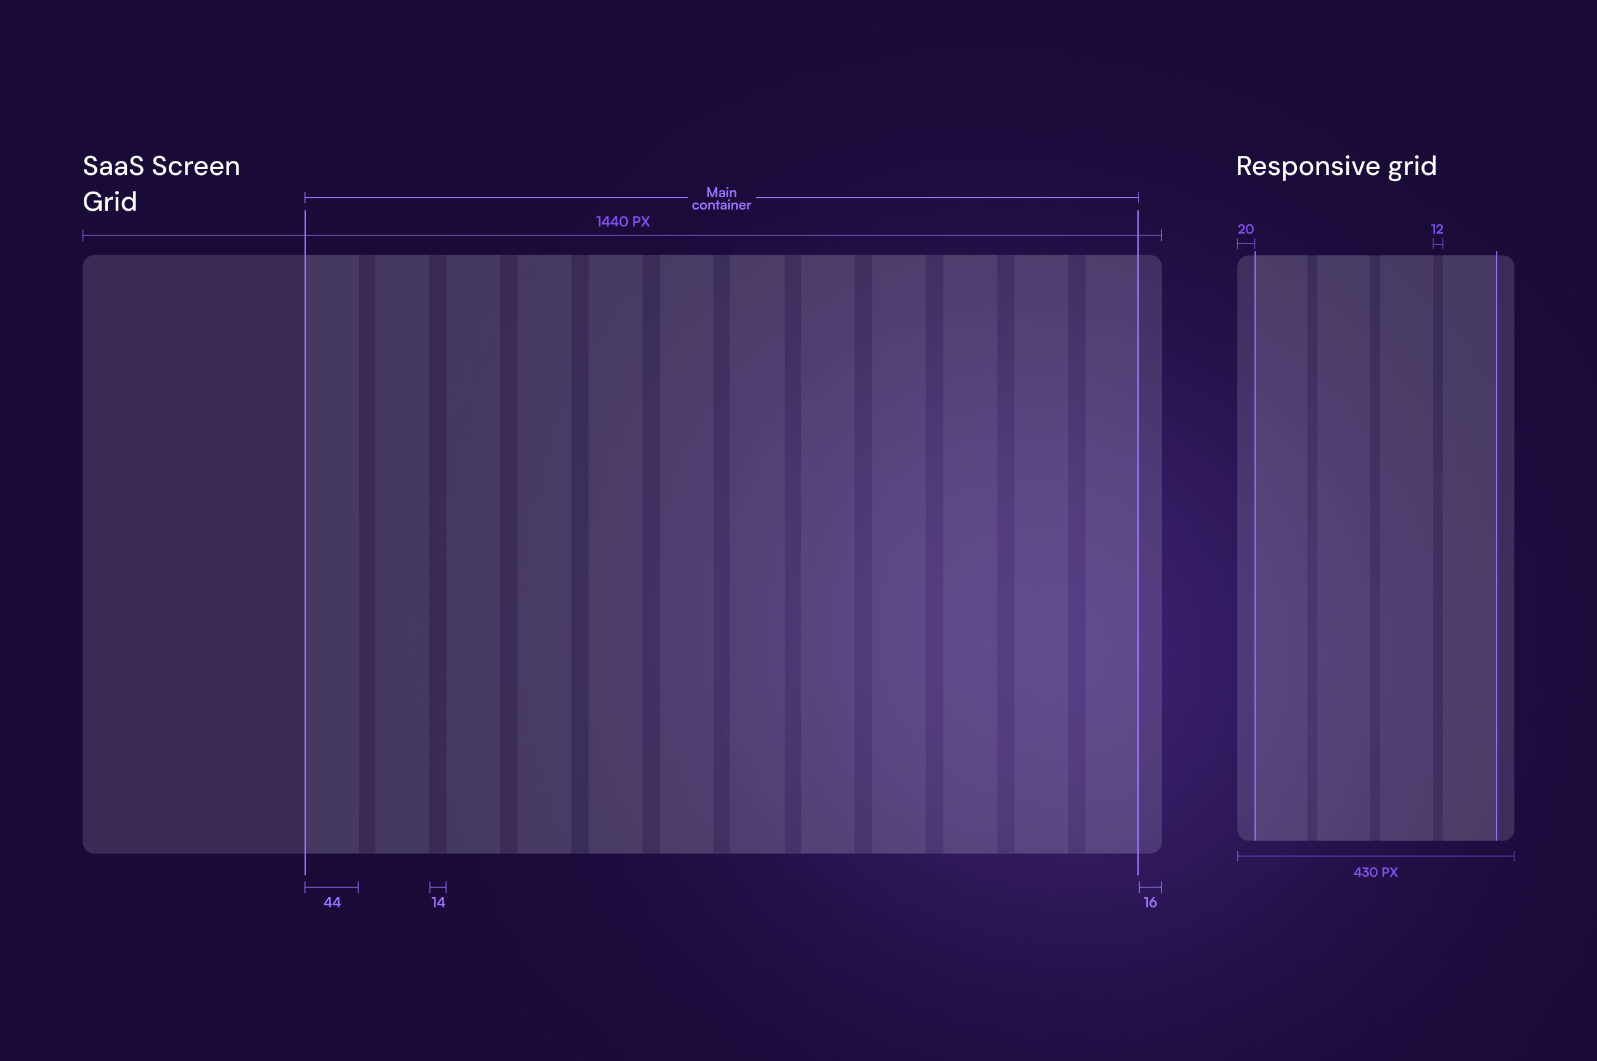The image size is (1597, 1061).
Task: Select the "20" margin label above responsive grid
Action: (x=1245, y=229)
